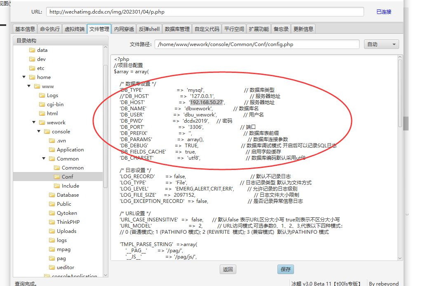Click the 已连接 status link
This screenshot has height=286, width=430.
pyautogui.click(x=384, y=12)
